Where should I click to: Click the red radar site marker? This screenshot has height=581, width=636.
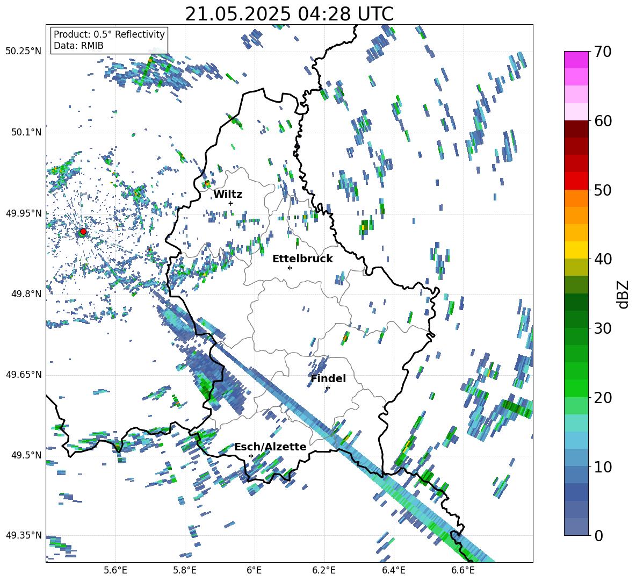83,232
